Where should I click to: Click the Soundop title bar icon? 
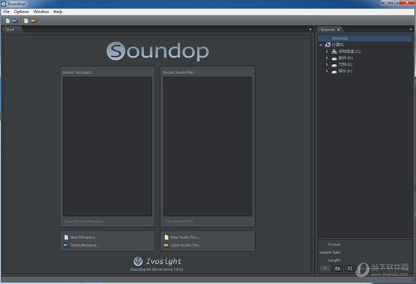pyautogui.click(x=3, y=3)
